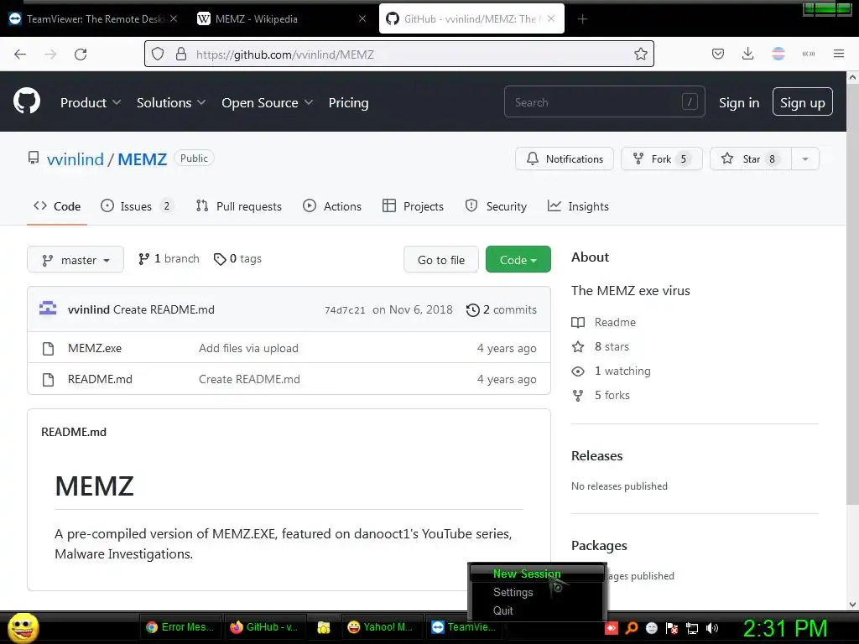Open the Insights tab
This screenshot has height=644, width=859.
(578, 206)
